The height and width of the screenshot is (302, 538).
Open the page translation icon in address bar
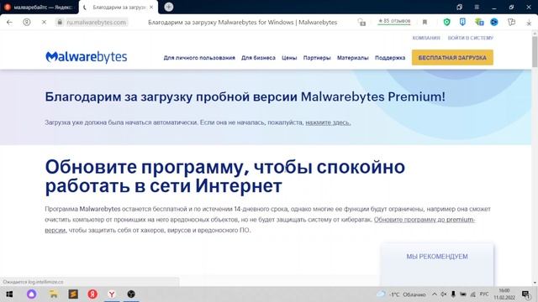pos(361,23)
